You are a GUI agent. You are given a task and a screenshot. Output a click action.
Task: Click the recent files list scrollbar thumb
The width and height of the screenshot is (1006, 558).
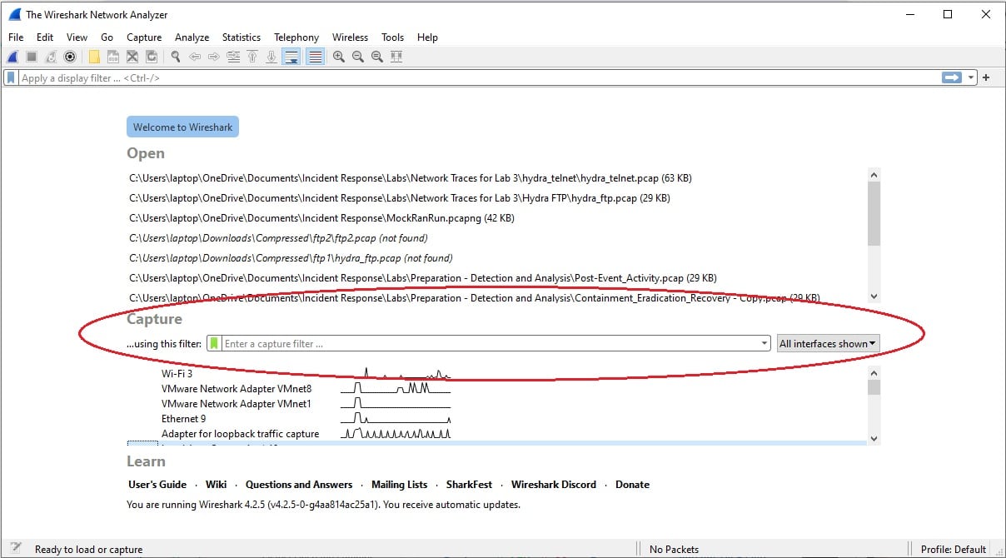[874, 214]
